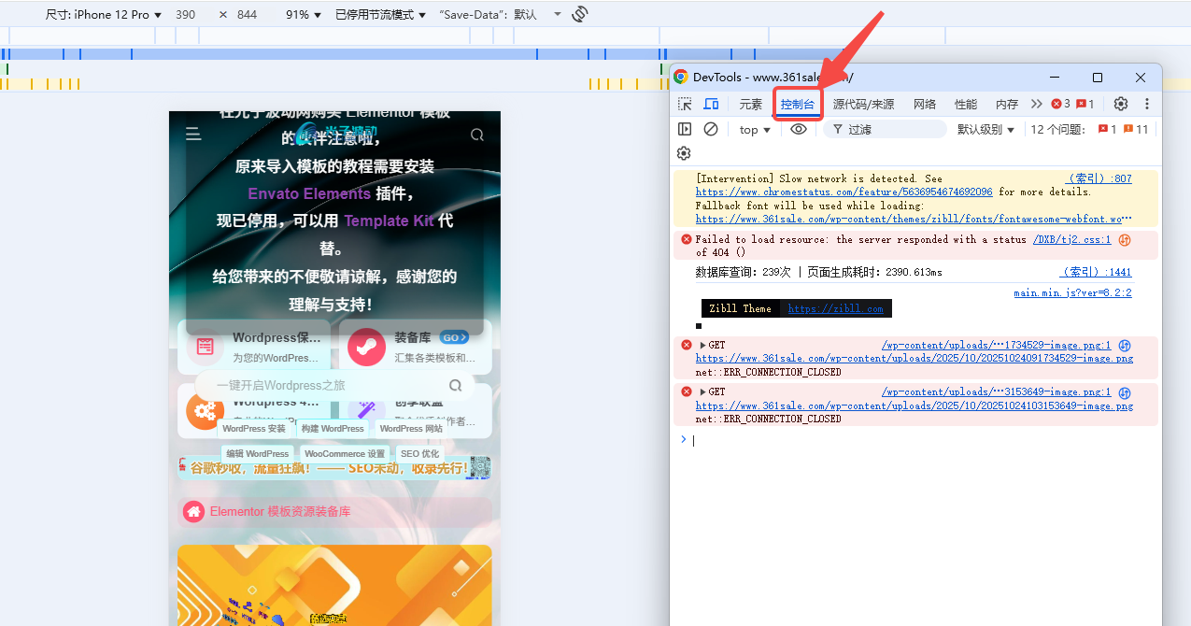The image size is (1191, 626).
Task: Open the hamburger menu on the mobile page
Action: pos(193,135)
